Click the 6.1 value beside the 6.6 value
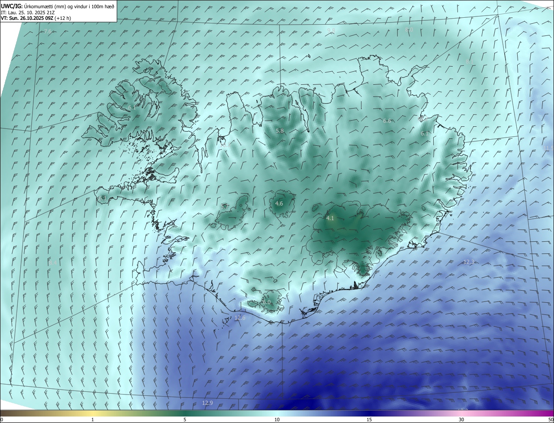 (425, 134)
